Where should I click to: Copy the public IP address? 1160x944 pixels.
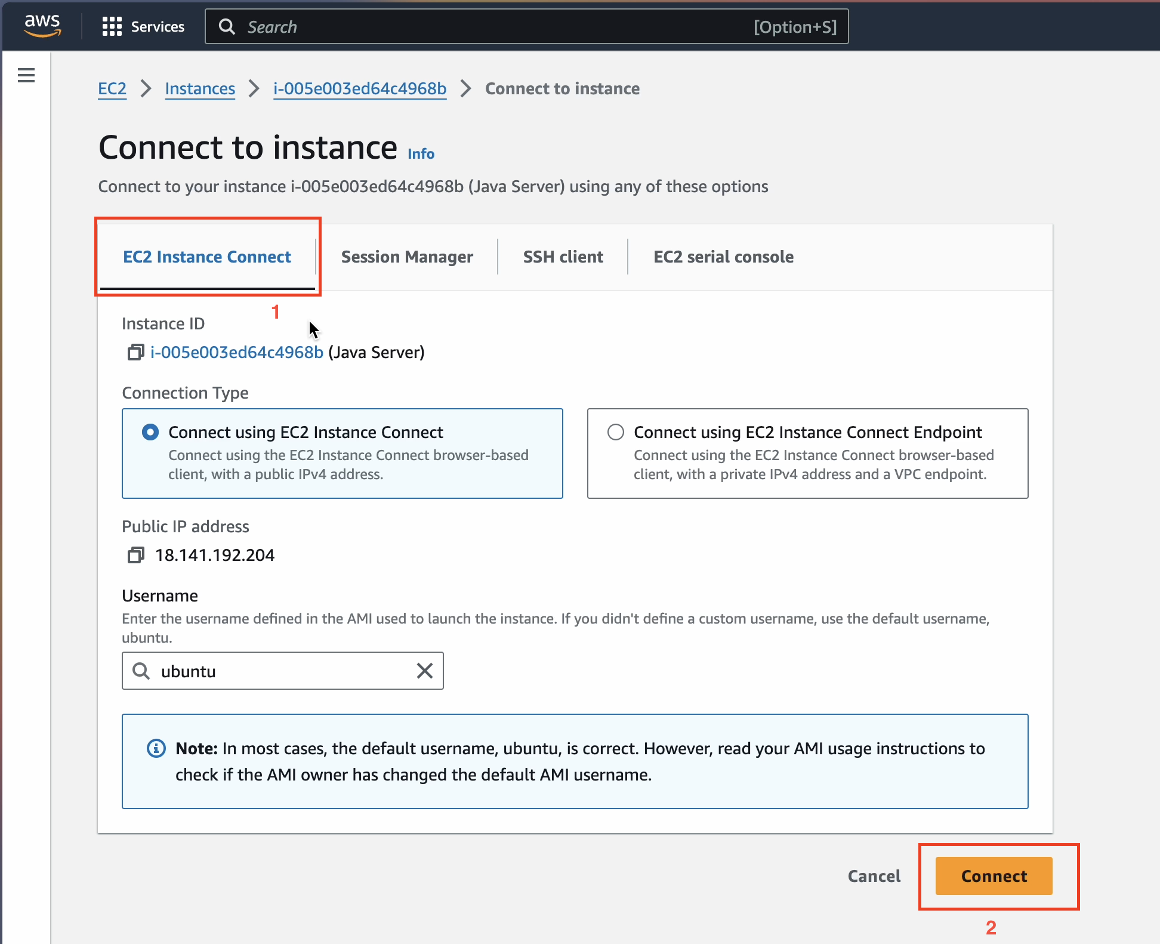[x=135, y=554]
